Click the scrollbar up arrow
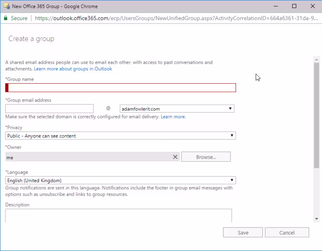 tap(317, 59)
